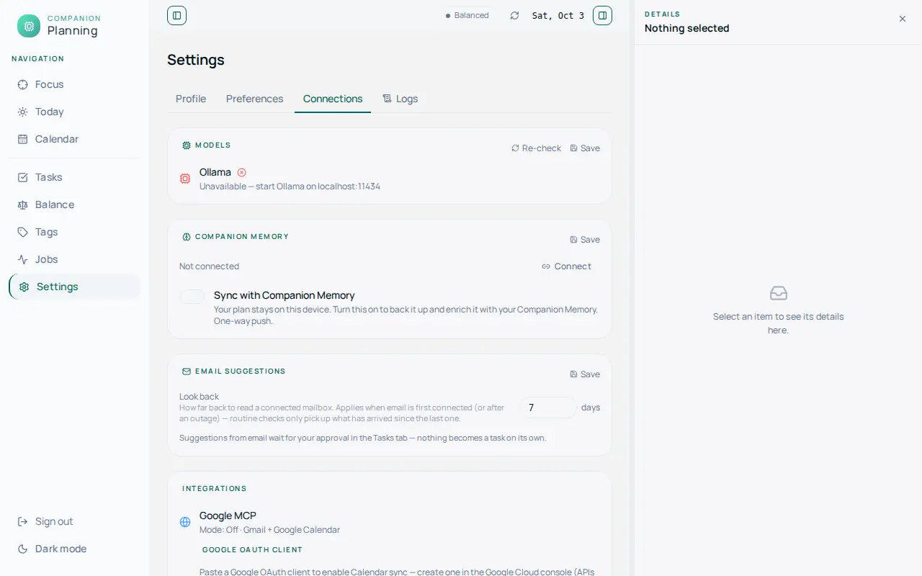This screenshot has height=576, width=922.
Task: Go to the Today view
Action: click(x=74, y=112)
